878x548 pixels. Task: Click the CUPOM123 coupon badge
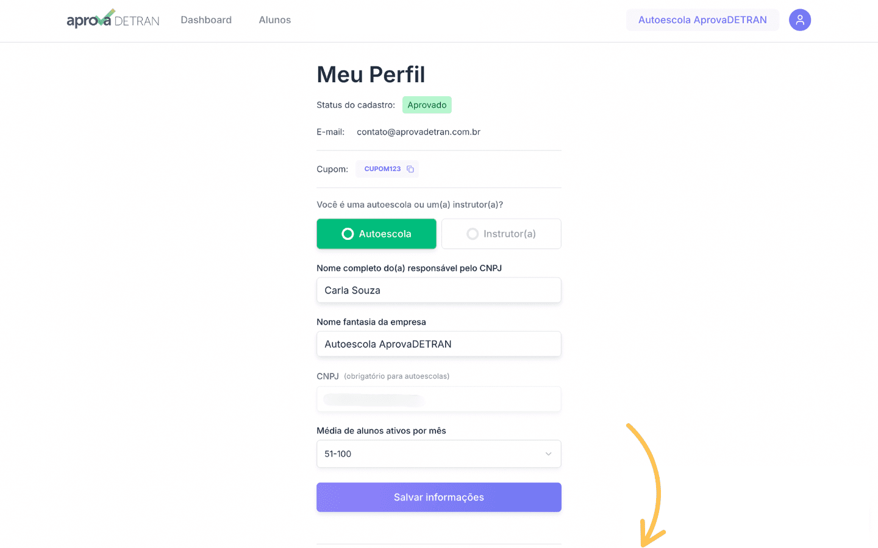[x=387, y=169]
